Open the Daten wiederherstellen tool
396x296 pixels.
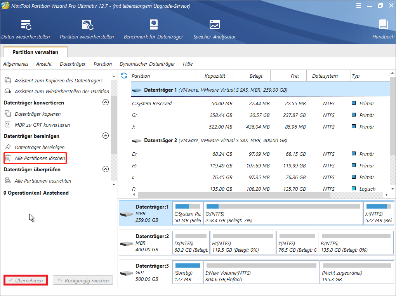(x=26, y=29)
